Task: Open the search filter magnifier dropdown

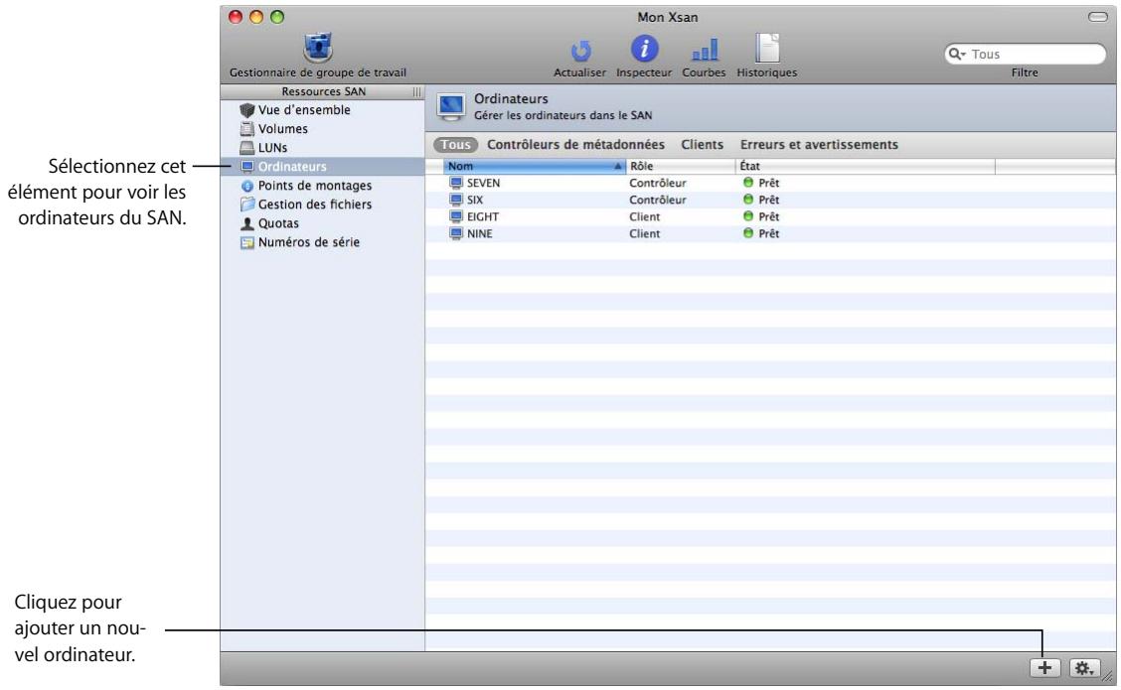Action: coord(957,55)
